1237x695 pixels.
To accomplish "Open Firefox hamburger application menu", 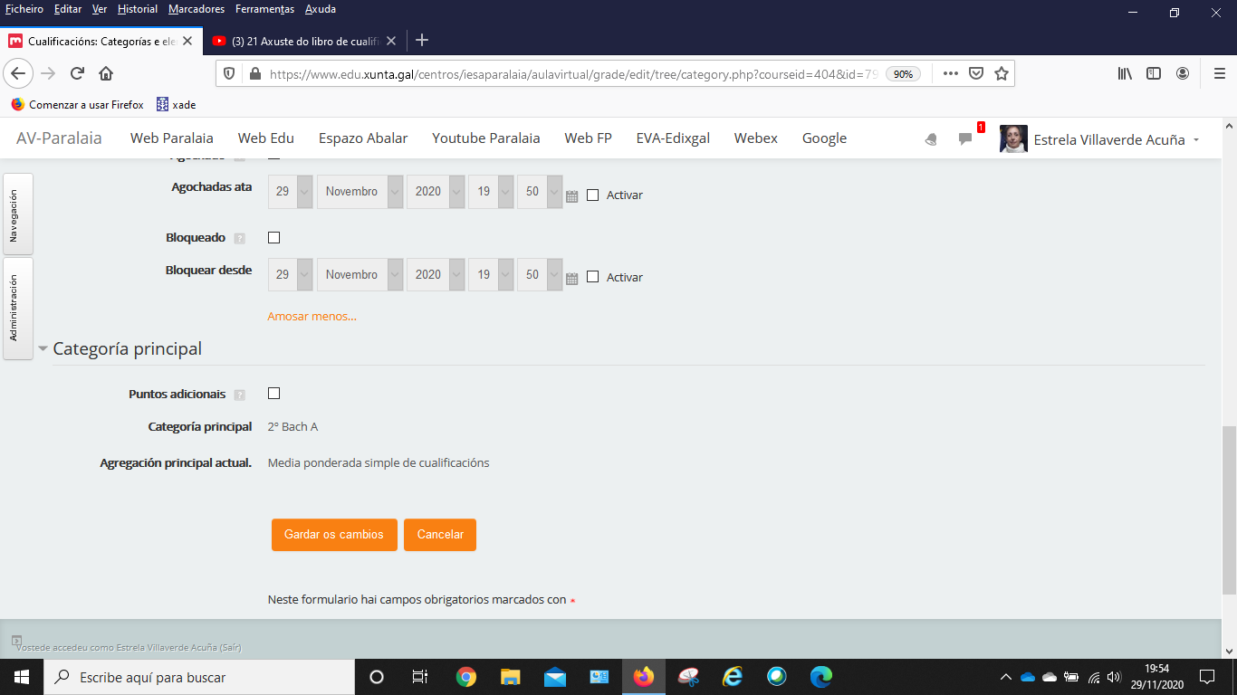I will [x=1219, y=73].
